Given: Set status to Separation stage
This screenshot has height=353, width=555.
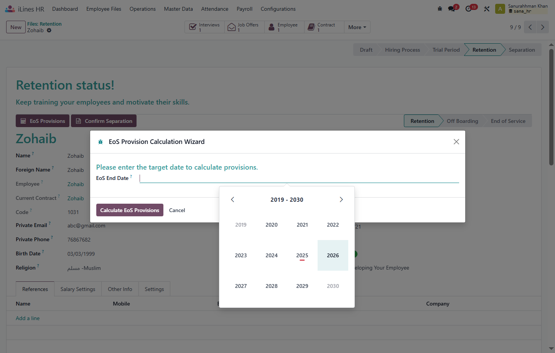Looking at the screenshot, I should (522, 50).
